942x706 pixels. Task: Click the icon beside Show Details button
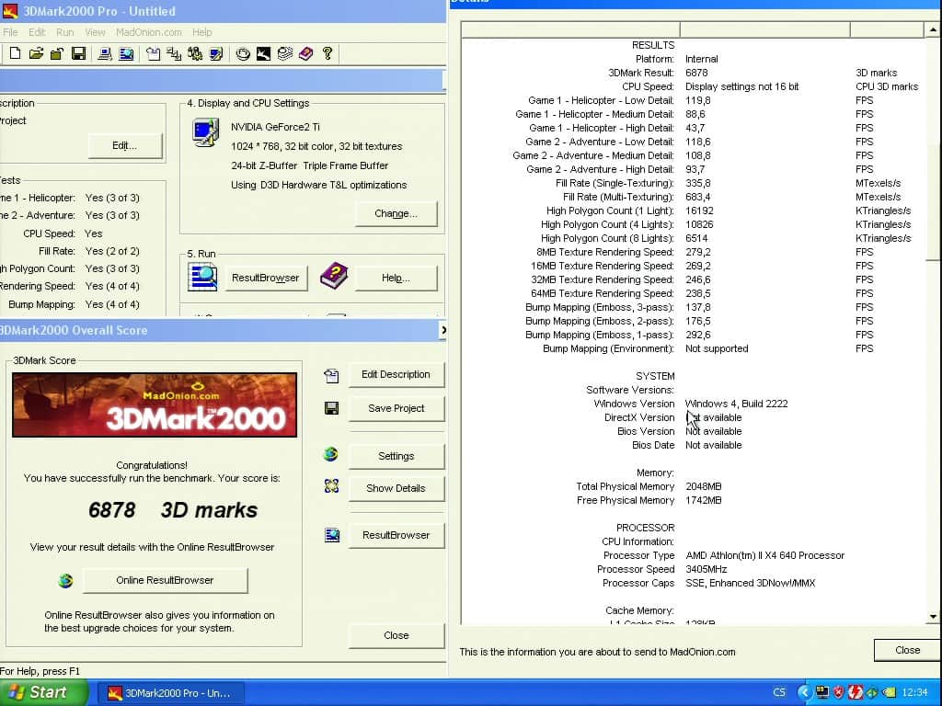point(331,485)
